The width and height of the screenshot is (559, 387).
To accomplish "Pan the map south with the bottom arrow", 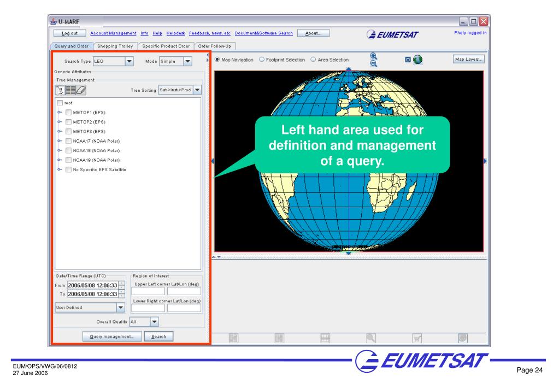I will click(x=349, y=253).
